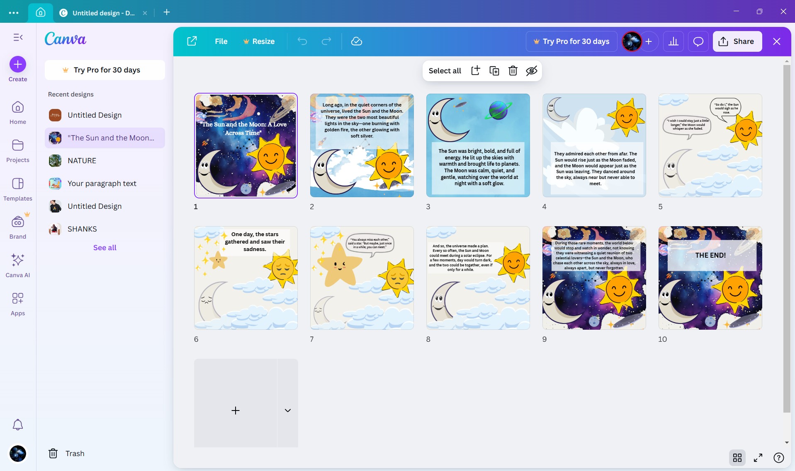Click the purple Create plus button

pyautogui.click(x=18, y=64)
